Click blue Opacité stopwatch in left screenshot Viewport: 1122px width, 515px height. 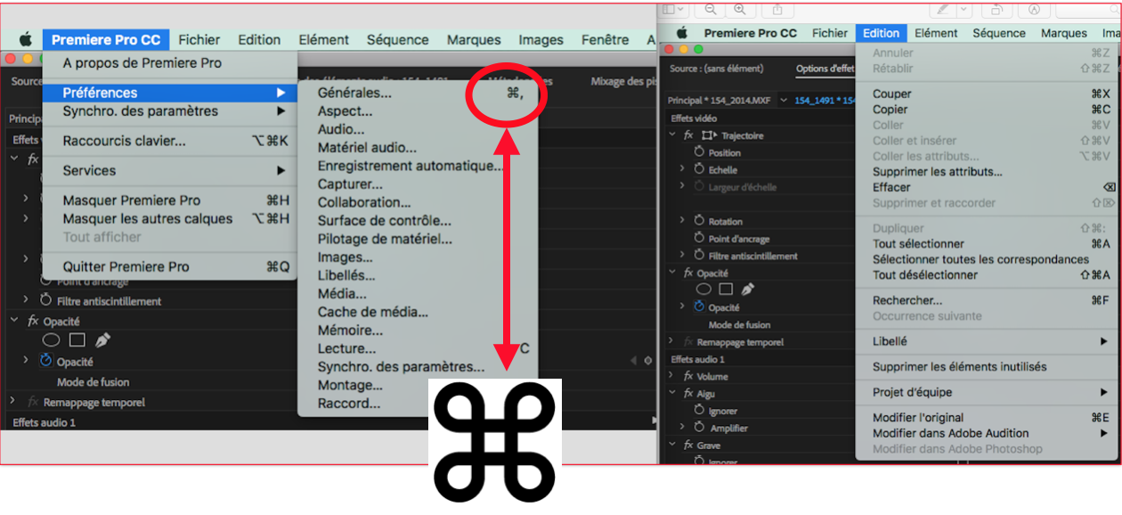tap(46, 361)
